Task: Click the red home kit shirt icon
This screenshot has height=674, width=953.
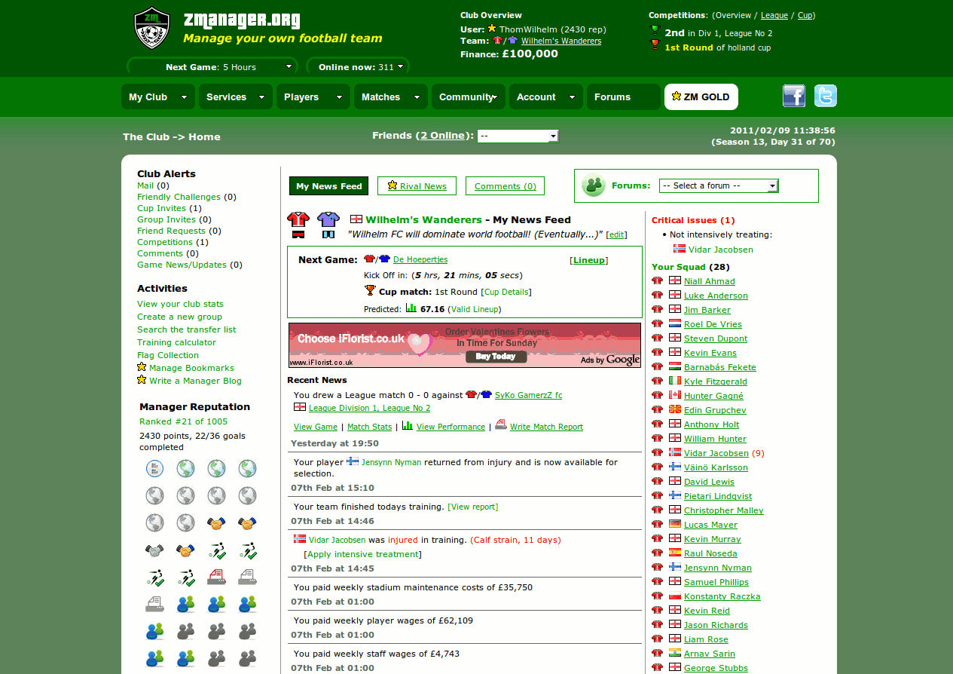Action: 298,219
